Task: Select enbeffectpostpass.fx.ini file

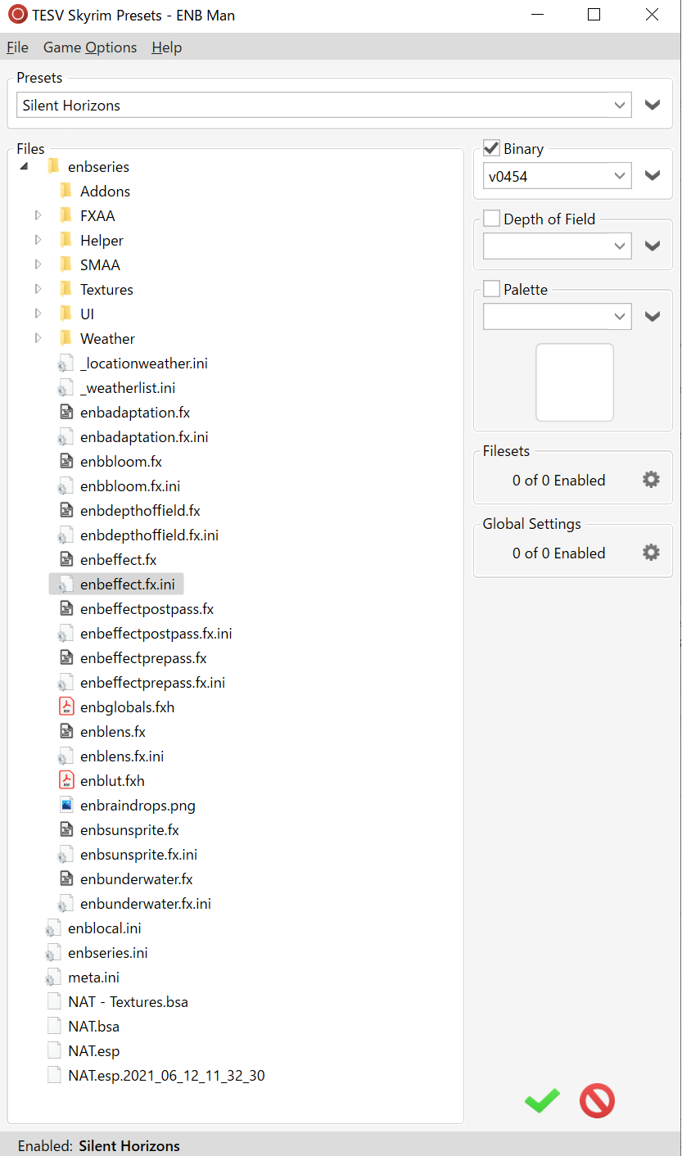Action: (156, 633)
